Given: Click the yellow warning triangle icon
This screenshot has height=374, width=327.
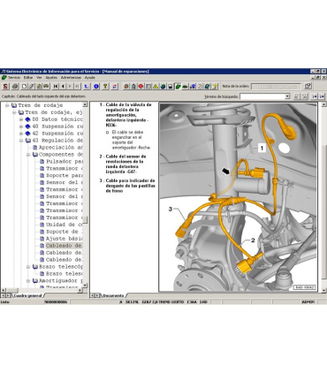Looking at the screenshot, I should pos(156,87).
